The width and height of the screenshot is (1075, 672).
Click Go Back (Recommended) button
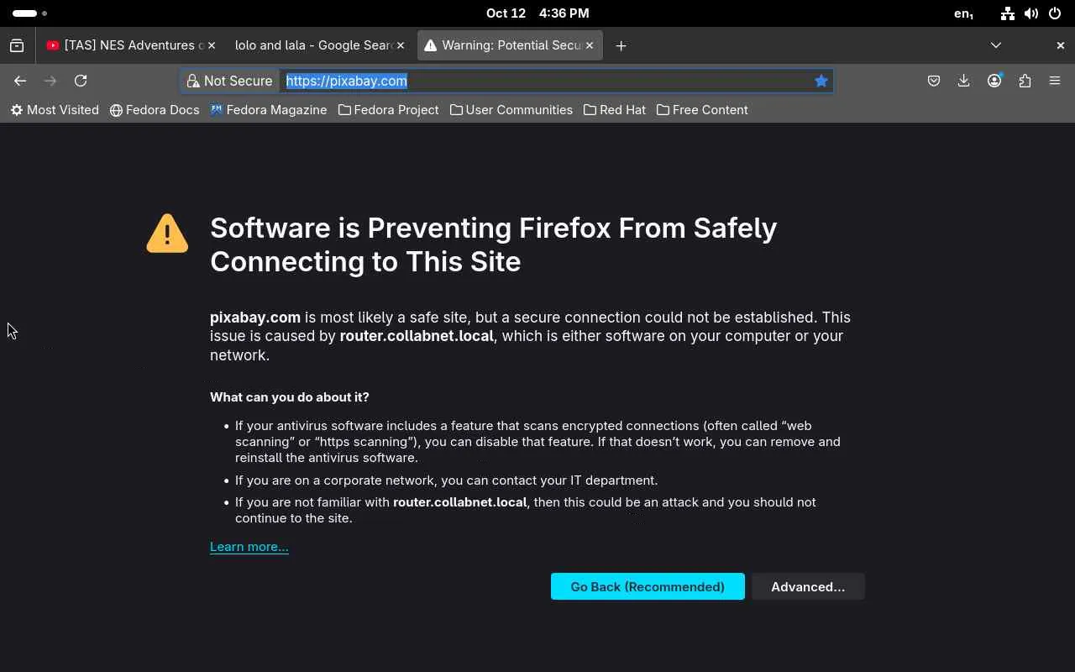tap(648, 586)
